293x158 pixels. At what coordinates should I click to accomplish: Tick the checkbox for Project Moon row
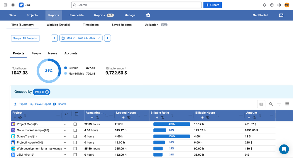coord(75,124)
